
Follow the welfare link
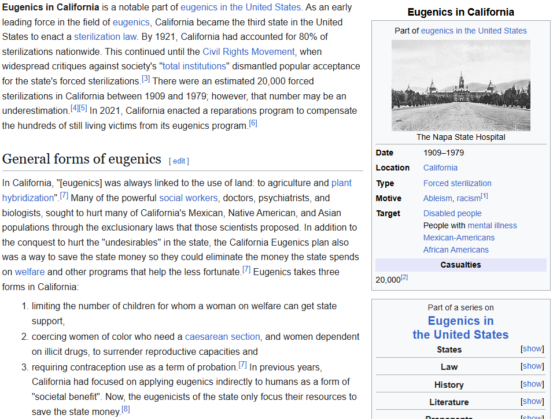coord(30,272)
